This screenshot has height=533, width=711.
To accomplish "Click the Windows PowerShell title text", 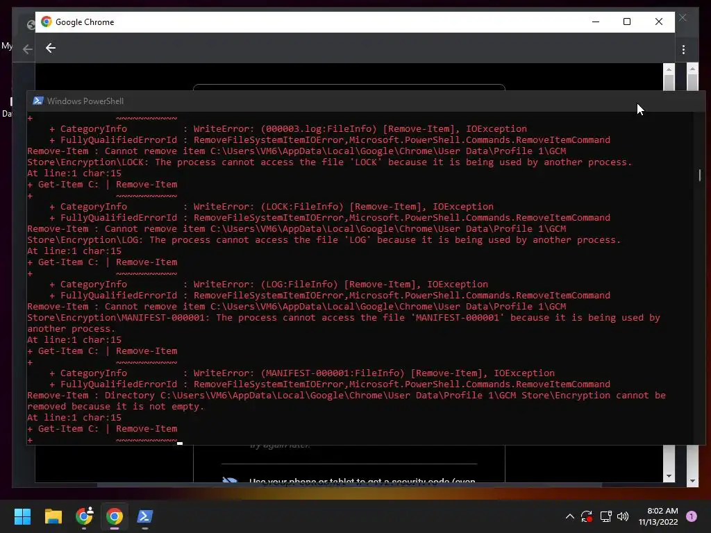I will coord(85,101).
